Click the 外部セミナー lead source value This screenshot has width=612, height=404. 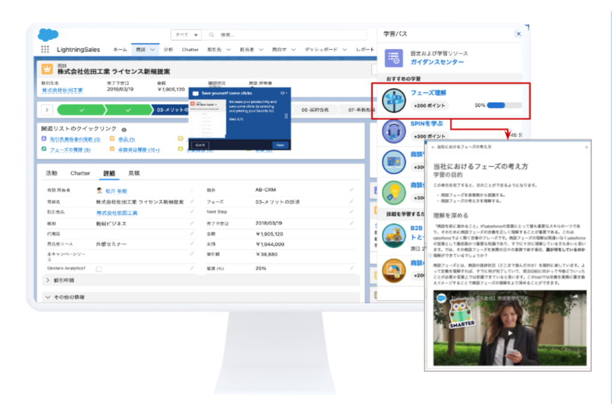coord(111,244)
